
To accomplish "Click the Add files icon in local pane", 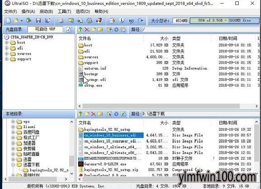I will pos(109,114).
